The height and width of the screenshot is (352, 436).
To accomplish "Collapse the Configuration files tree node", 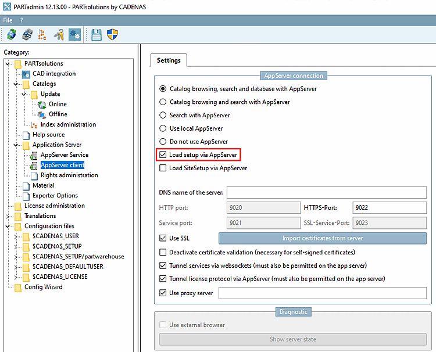I will pyautogui.click(x=8, y=227).
